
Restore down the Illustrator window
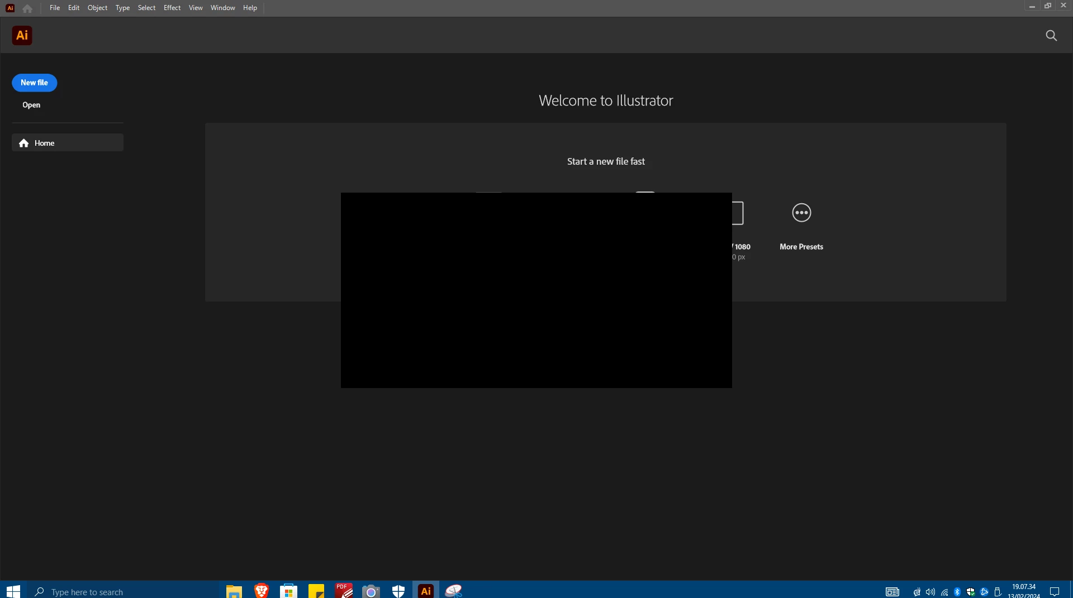(x=1048, y=6)
